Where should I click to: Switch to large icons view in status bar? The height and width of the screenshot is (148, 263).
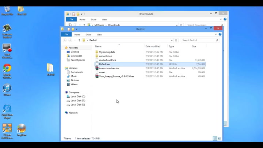(219, 139)
